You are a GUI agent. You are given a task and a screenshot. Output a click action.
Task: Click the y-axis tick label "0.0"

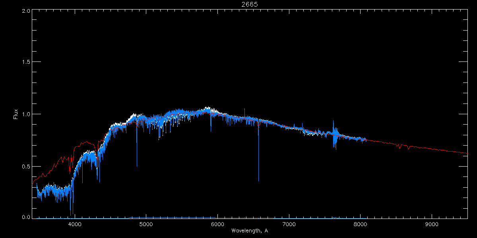(26, 217)
